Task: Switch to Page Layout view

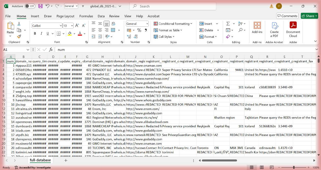Action: click(262, 167)
